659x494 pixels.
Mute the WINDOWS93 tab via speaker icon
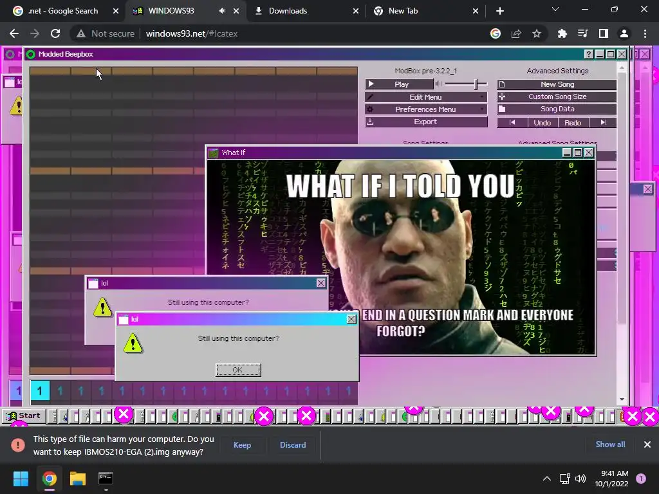click(222, 11)
